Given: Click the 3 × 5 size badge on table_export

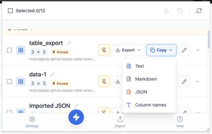Looking at the screenshot, I should click(x=38, y=52).
